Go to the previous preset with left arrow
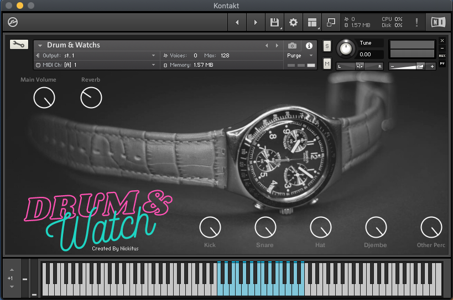Viewport: 453px width, 300px height. tap(237, 22)
